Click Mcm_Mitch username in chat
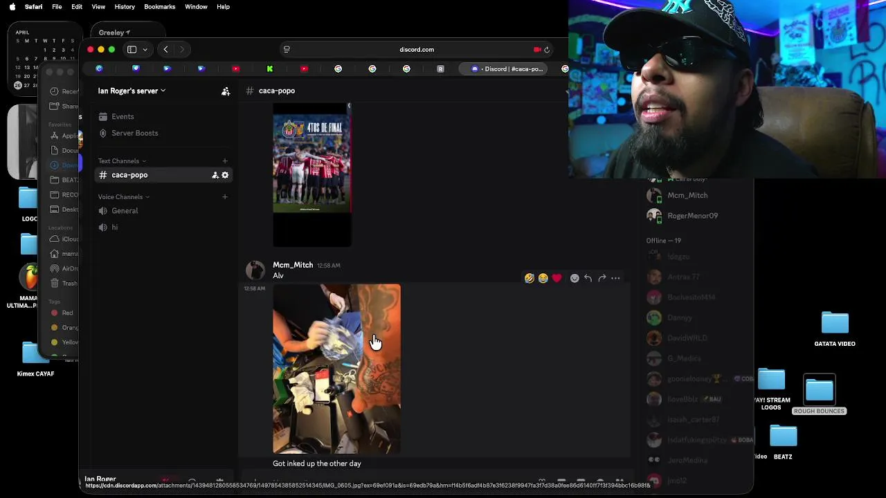This screenshot has width=886, height=498. (293, 265)
